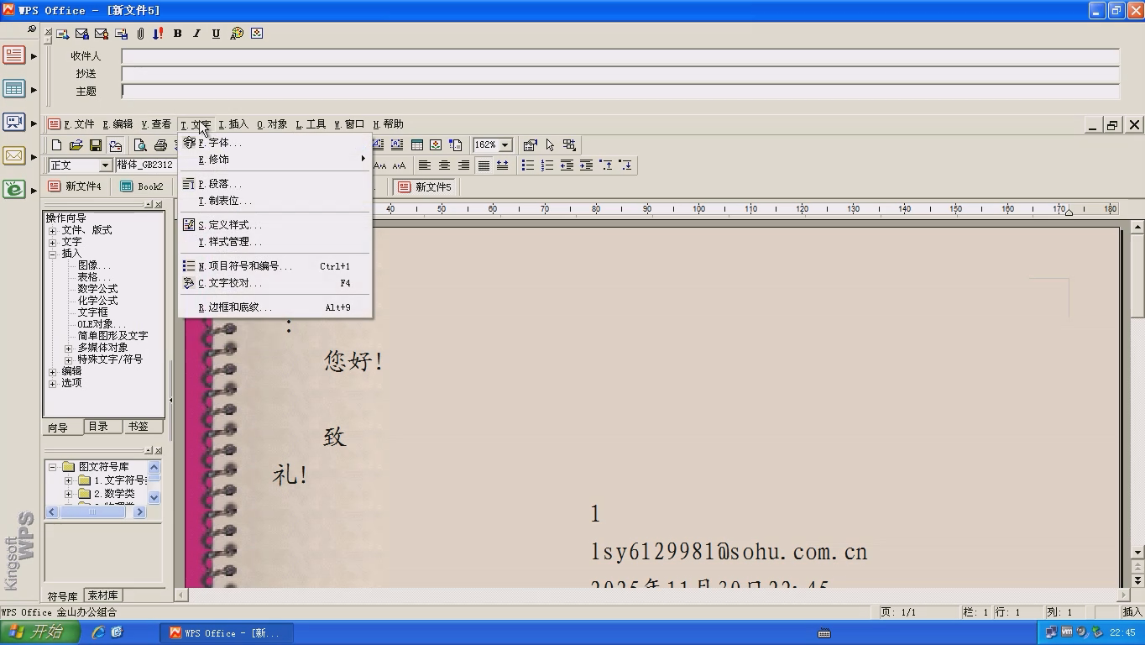Open the 修饰 submenu
The height and width of the screenshot is (645, 1145).
(275, 160)
